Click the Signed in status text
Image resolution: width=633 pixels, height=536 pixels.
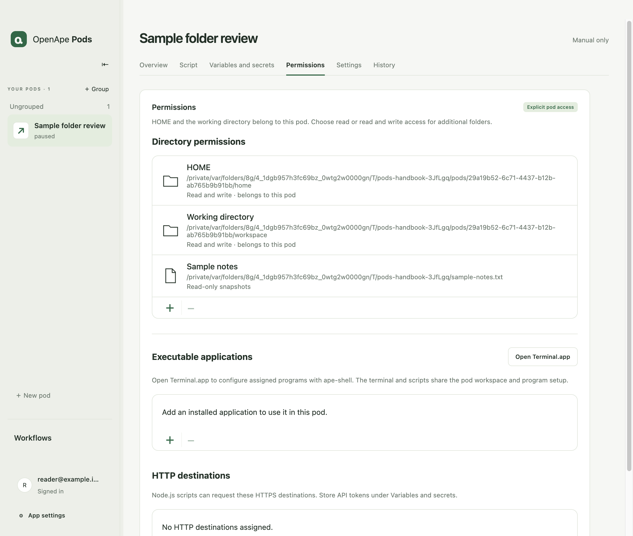[50, 491]
